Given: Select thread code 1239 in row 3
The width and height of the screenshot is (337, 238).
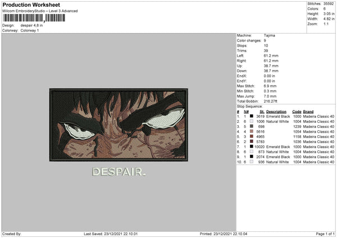Looking at the screenshot, I should click(298, 127).
